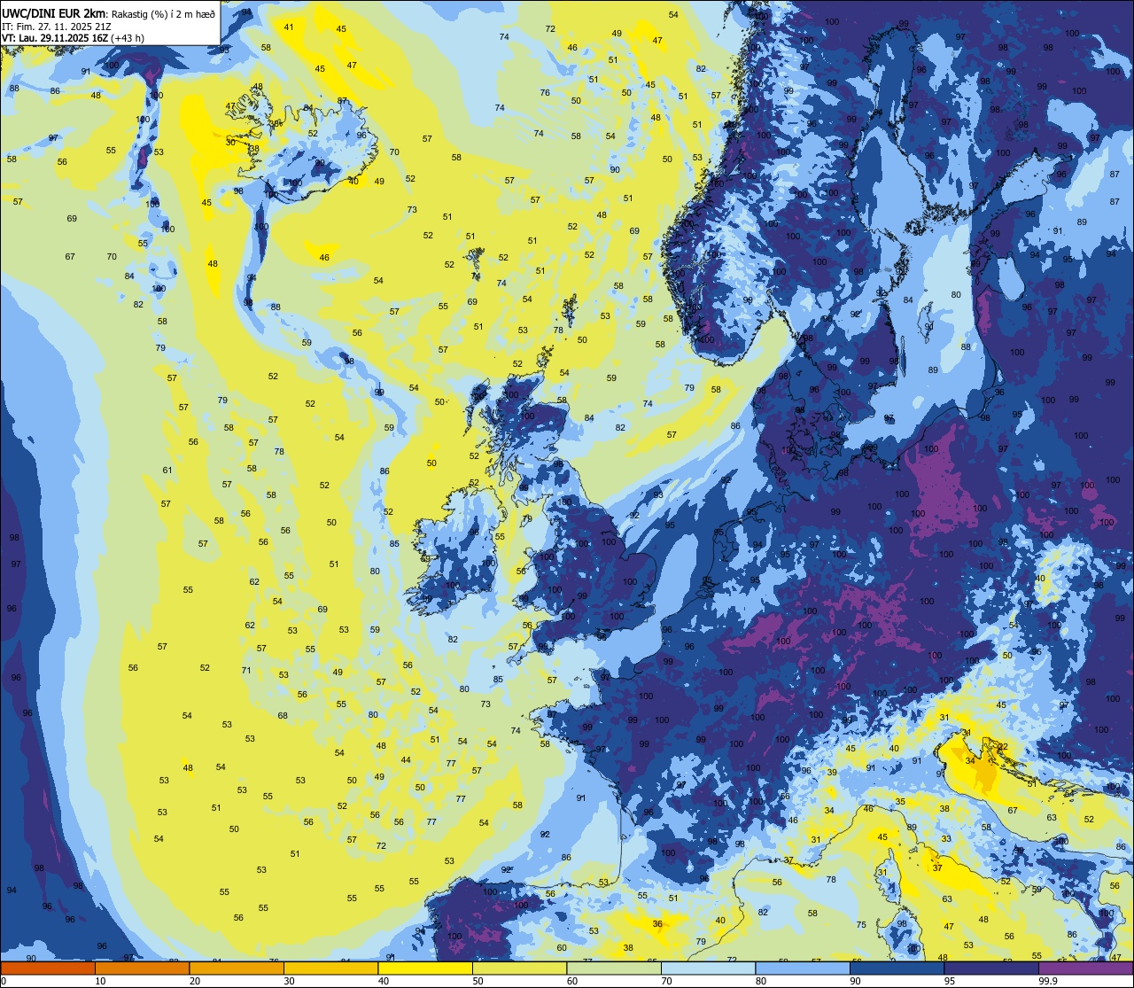
Task: Click the purple above-99.9 legend swatch
Action: 1085,968
